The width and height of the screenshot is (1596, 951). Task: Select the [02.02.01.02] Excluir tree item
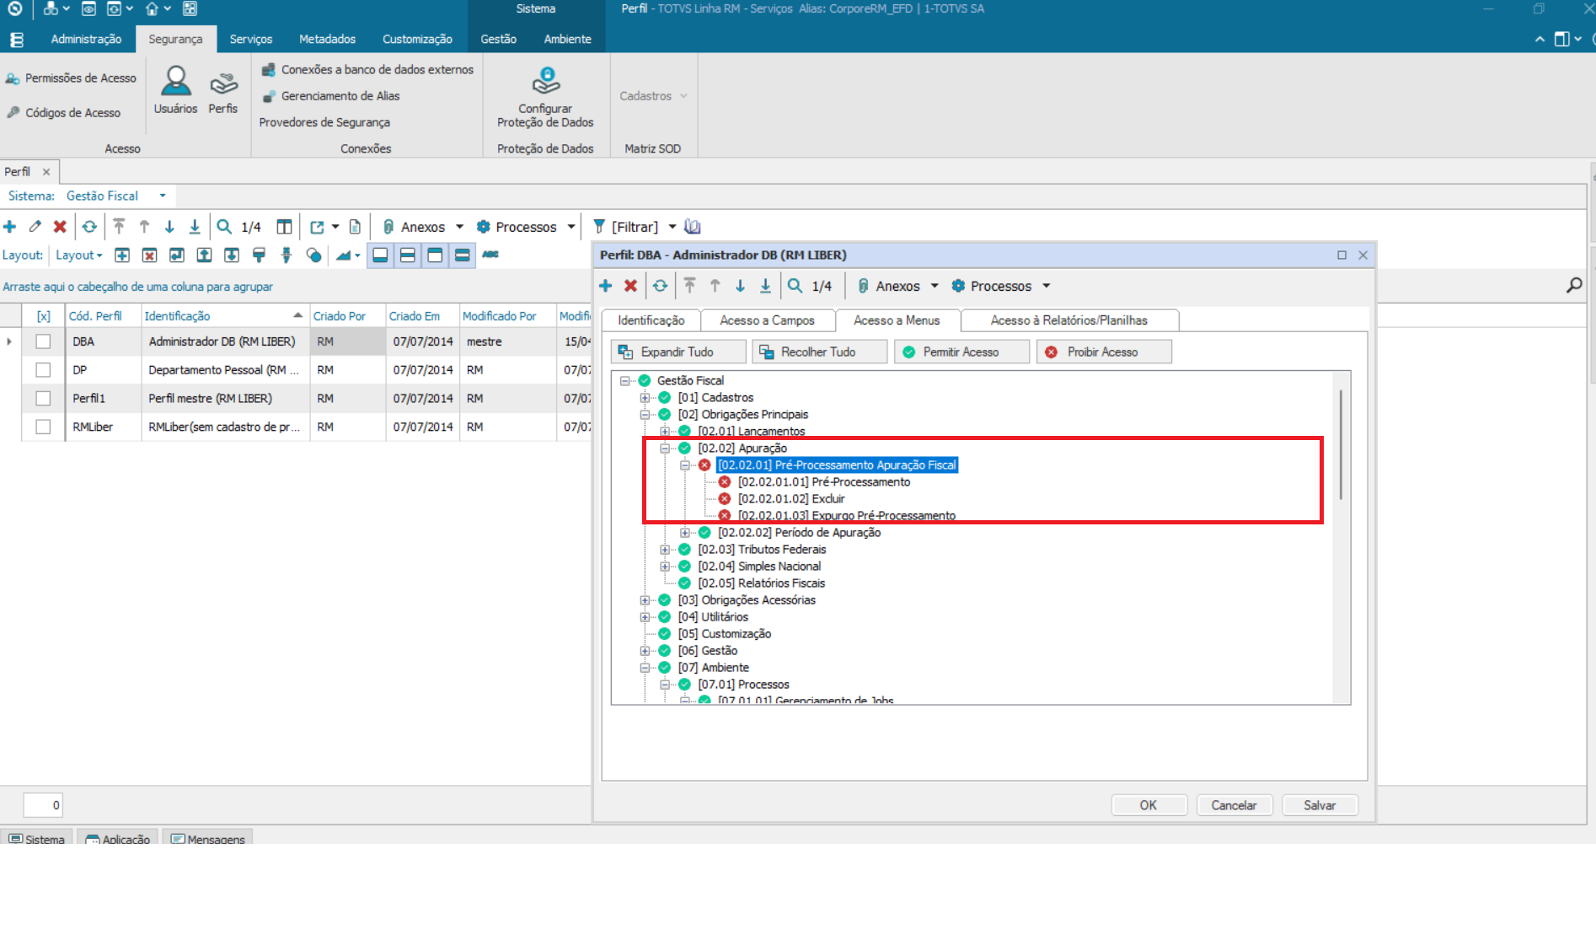[x=791, y=499]
